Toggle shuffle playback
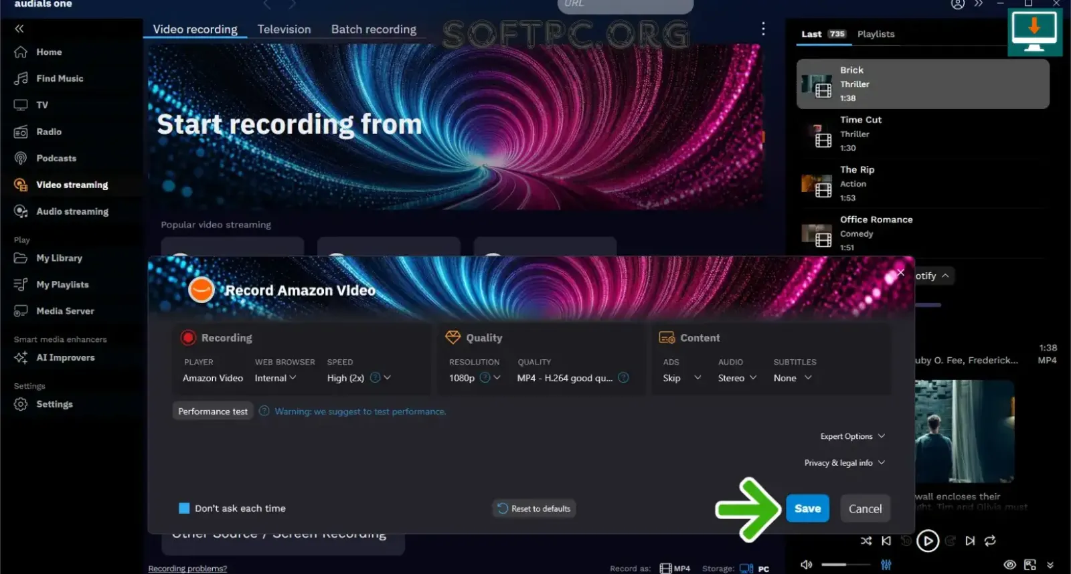Viewport: 1071px width, 574px height. tap(866, 541)
